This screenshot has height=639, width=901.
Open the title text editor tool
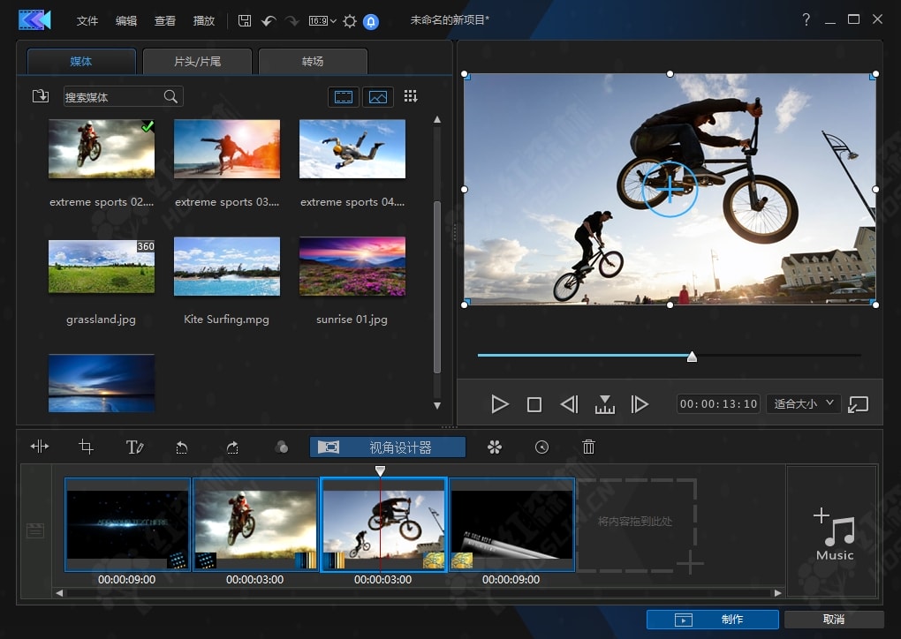coord(134,447)
